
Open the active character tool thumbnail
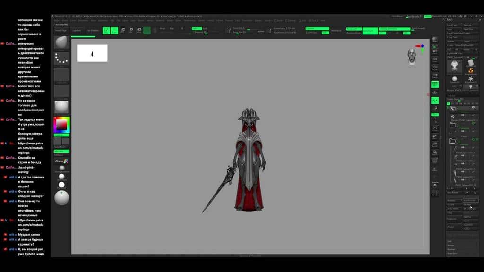coord(454,66)
